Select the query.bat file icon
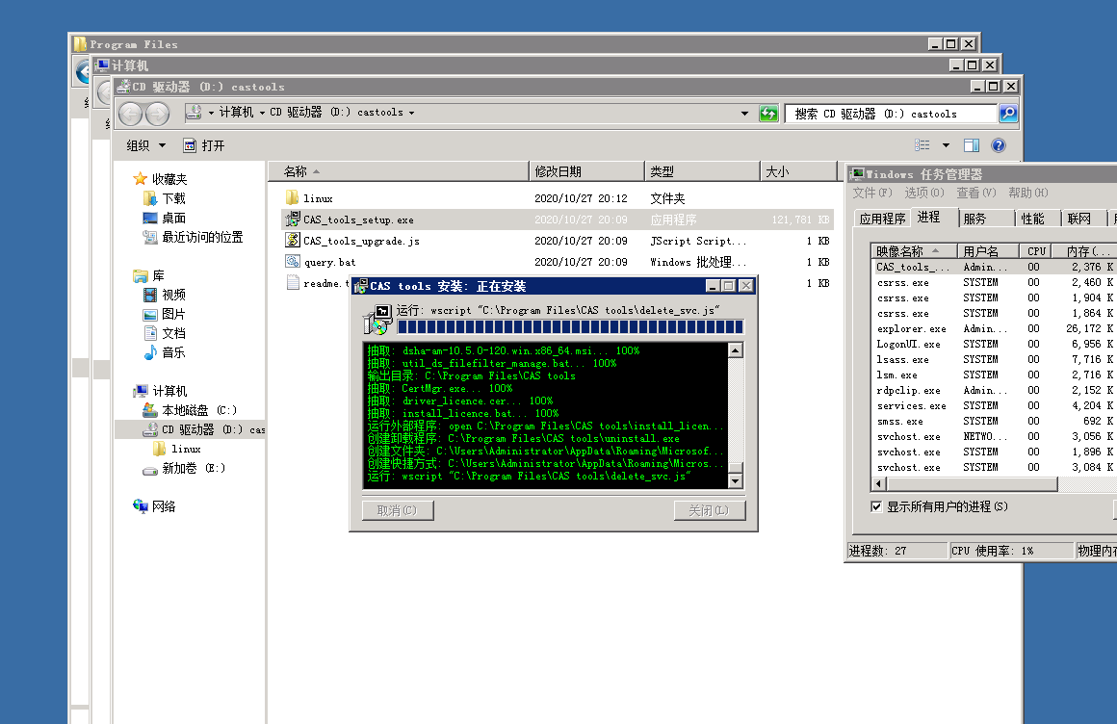 coord(293,262)
